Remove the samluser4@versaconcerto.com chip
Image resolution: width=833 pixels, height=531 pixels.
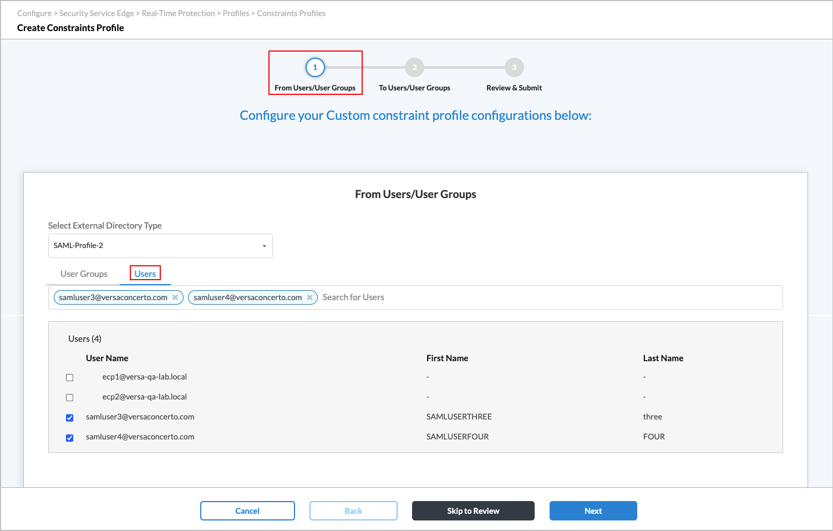click(x=309, y=297)
